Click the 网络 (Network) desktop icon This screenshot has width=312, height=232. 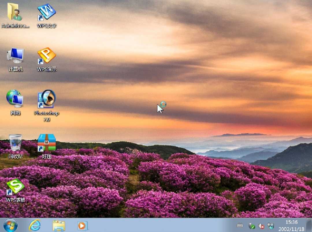click(15, 99)
